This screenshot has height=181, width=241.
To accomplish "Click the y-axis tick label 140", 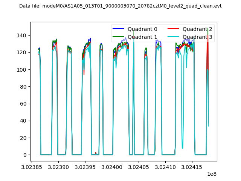I will (x=23, y=35).
